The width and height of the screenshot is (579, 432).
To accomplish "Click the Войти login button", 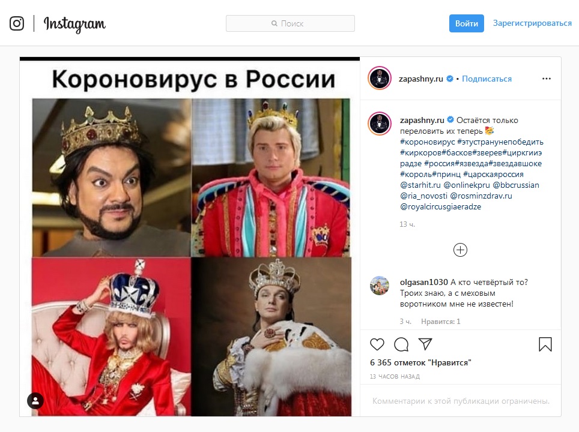I will pos(466,23).
